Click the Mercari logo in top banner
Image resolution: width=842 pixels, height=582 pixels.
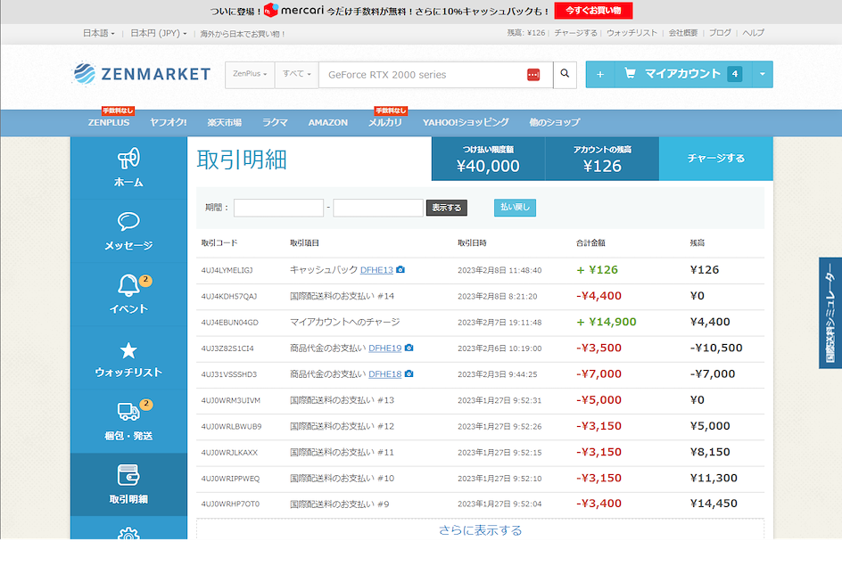point(293,10)
